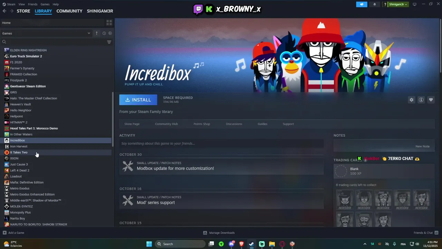This screenshot has width=442, height=249.
Task: Open Brave browser from the taskbar
Action: (241, 244)
